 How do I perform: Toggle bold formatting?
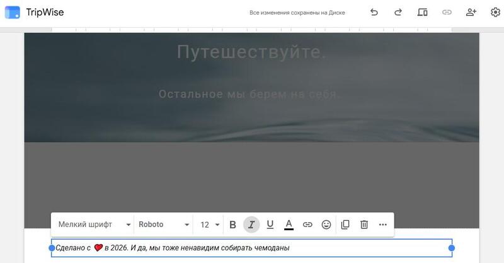coord(232,225)
